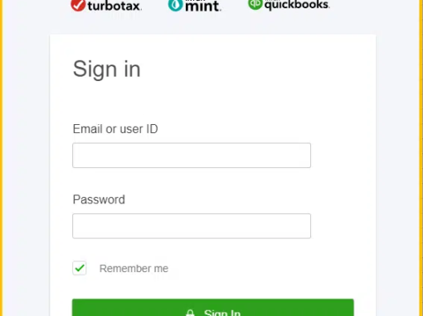Submit with the green Sign In button
This screenshot has height=316, width=423.
click(x=213, y=308)
